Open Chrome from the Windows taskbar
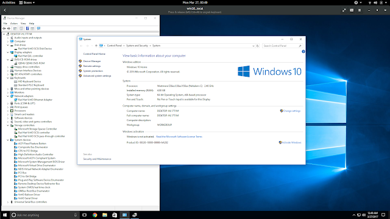Image resolution: width=390 pixels, height=219 pixels. pyautogui.click(x=95, y=215)
